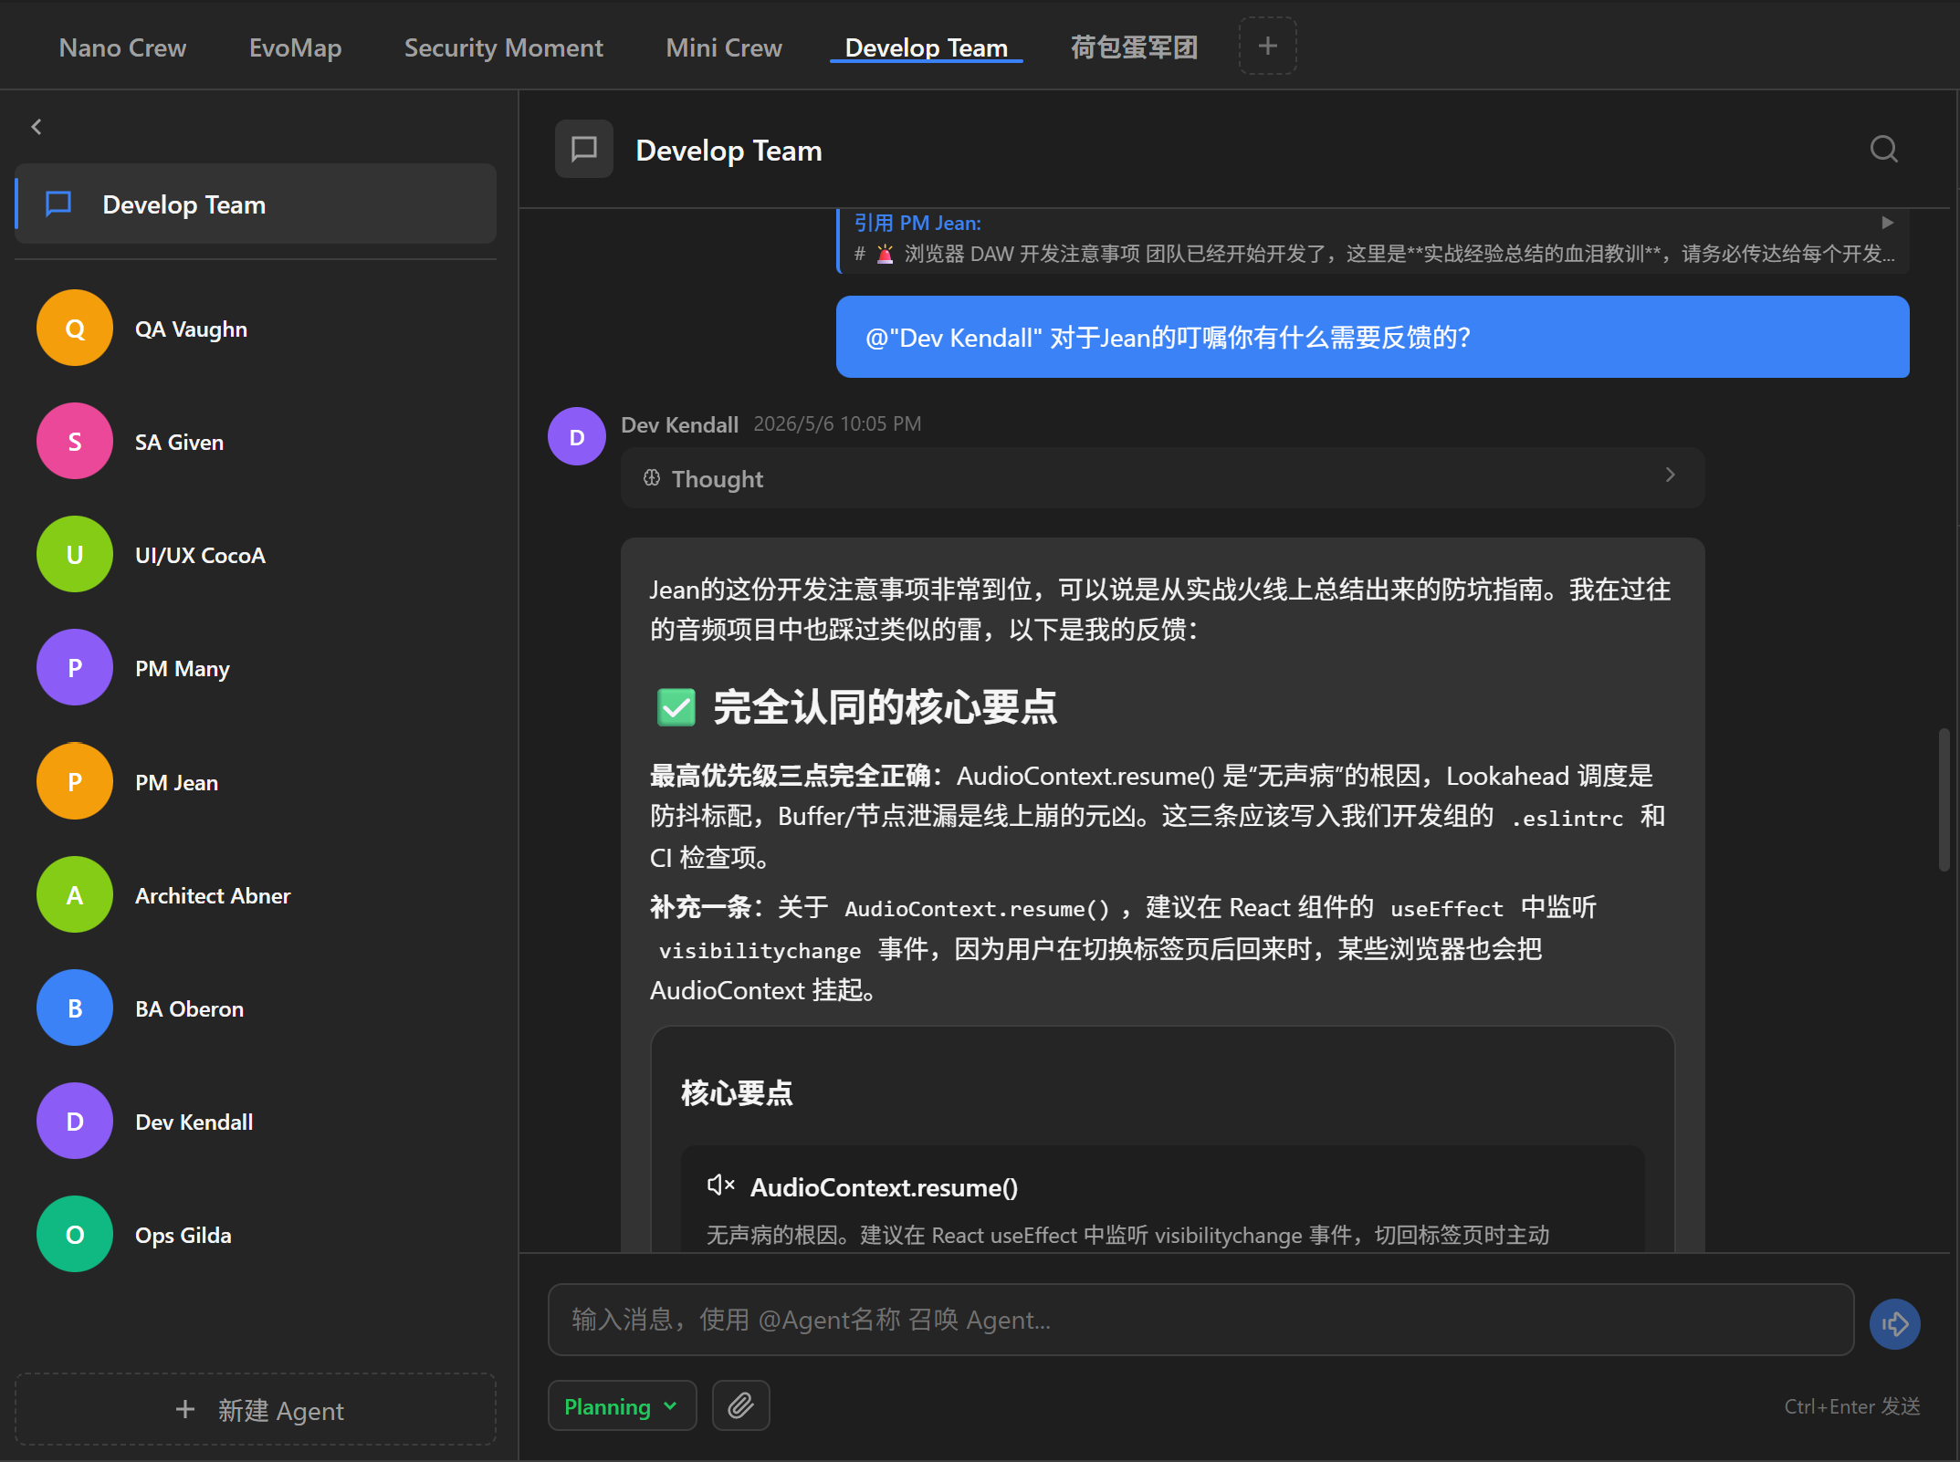Click the 新建 Agent button
Viewport: 1960px width, 1462px height.
pyautogui.click(x=256, y=1409)
